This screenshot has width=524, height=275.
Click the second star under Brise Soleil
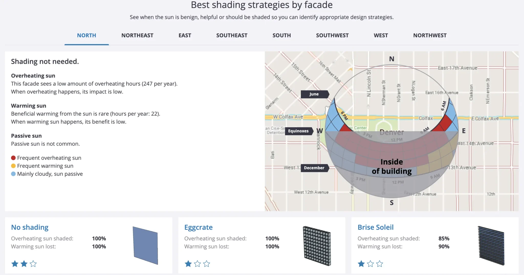pos(370,264)
